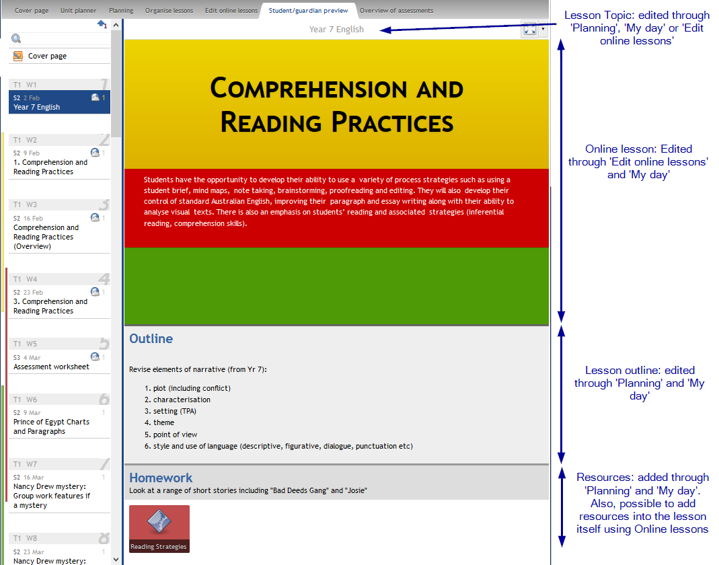Expand preview using the fullscreen arrows icon
Viewport: 719px width, 565px height.
pyautogui.click(x=529, y=30)
